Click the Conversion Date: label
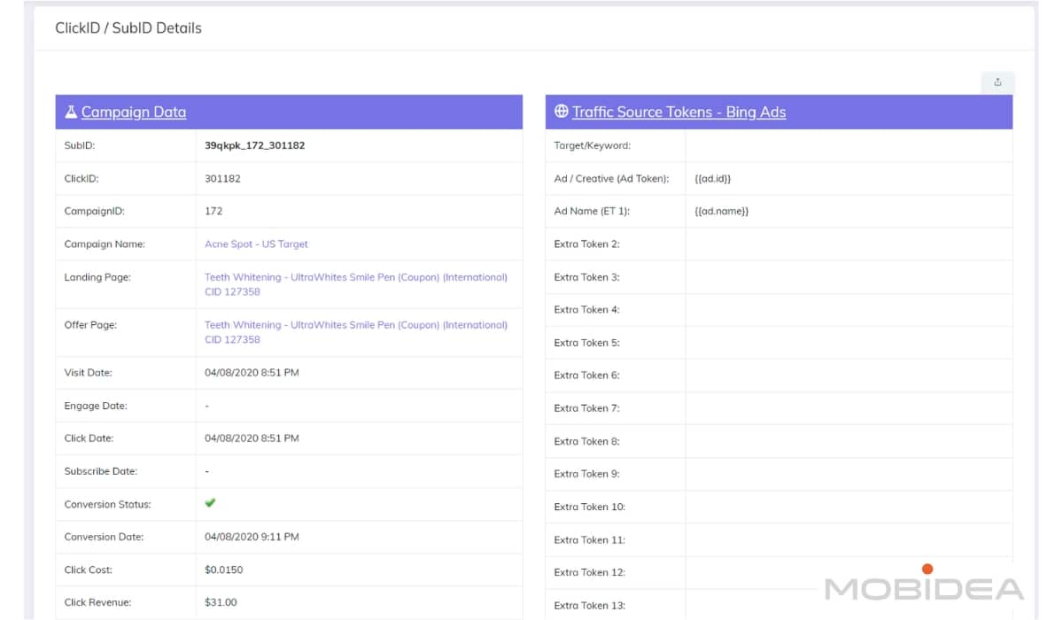Viewport: 1063px width, 620px height. click(104, 537)
